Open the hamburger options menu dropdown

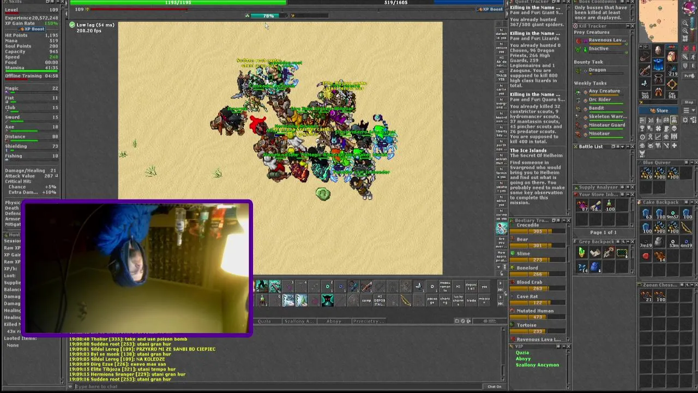(689, 110)
